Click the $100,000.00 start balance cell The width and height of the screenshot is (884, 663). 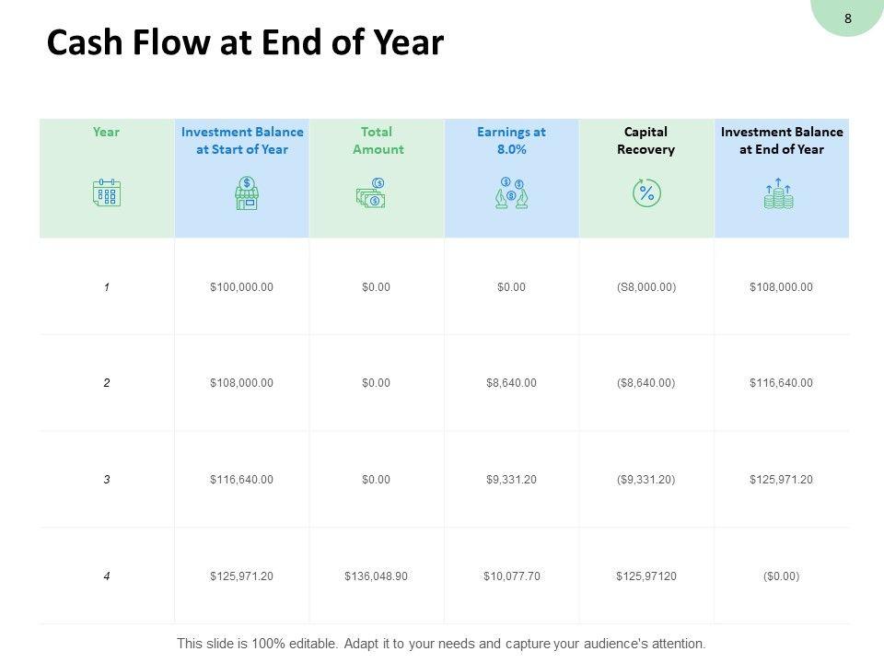point(241,287)
